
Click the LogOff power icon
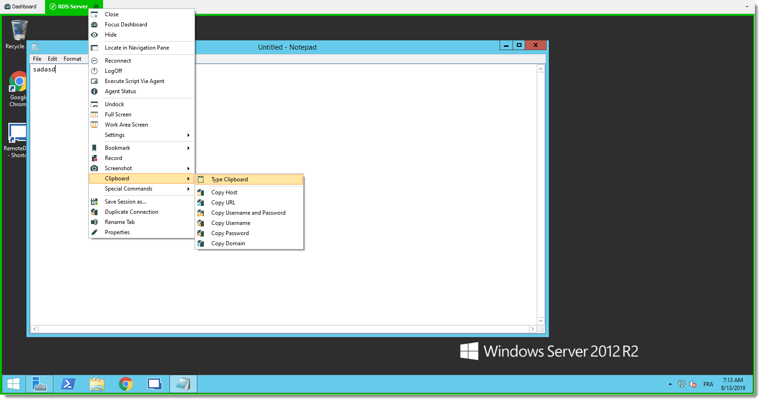(x=94, y=71)
